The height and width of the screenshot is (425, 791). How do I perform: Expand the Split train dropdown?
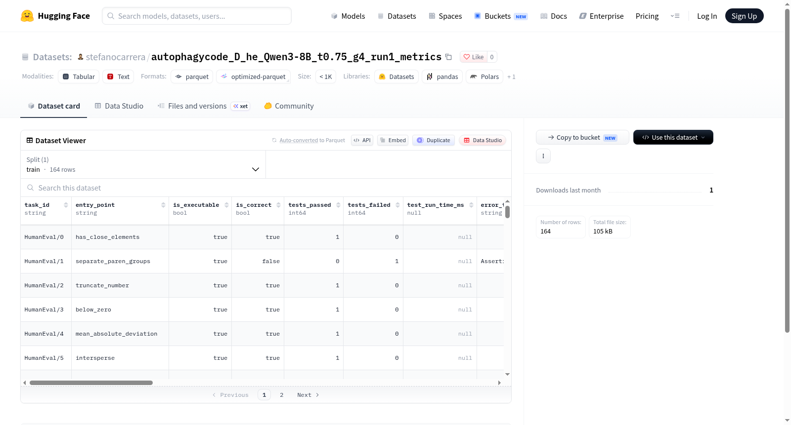(x=143, y=164)
